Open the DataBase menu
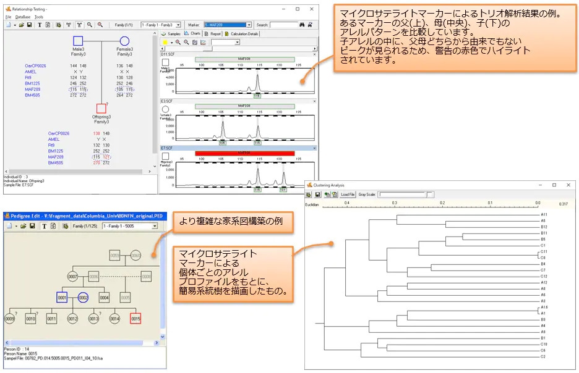This screenshot has height=373, width=579. (23, 17)
